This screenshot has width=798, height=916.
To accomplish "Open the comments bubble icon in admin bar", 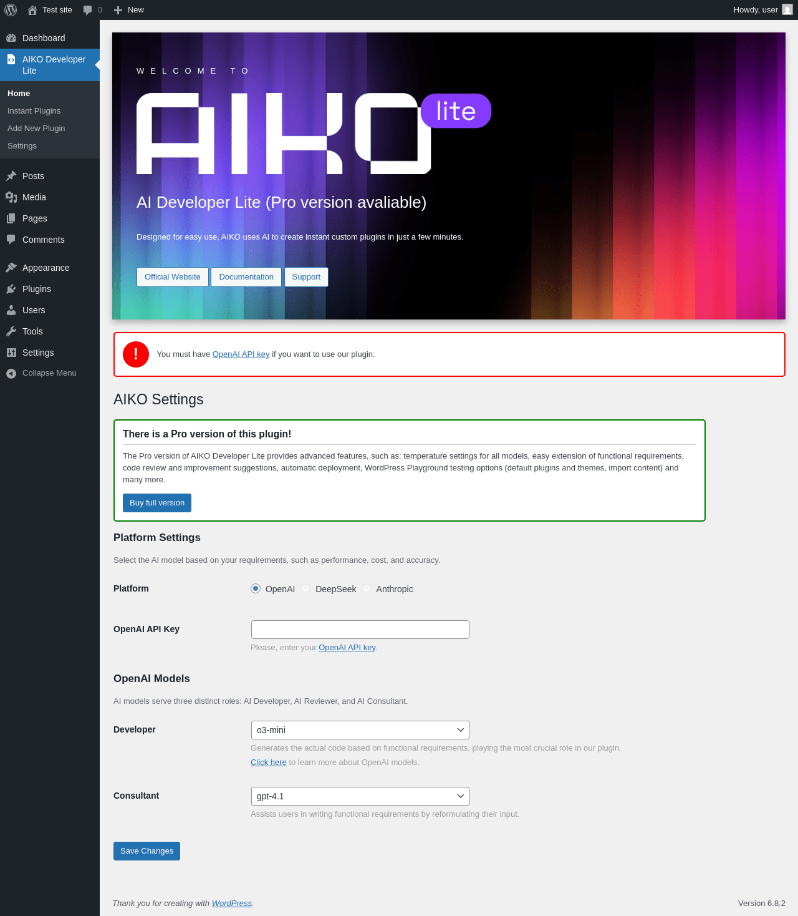I will 88,10.
